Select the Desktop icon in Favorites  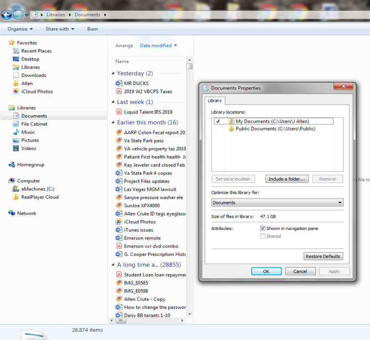coord(16,59)
